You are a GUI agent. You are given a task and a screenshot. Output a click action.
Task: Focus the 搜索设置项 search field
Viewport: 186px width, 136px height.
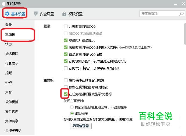pos(162,14)
